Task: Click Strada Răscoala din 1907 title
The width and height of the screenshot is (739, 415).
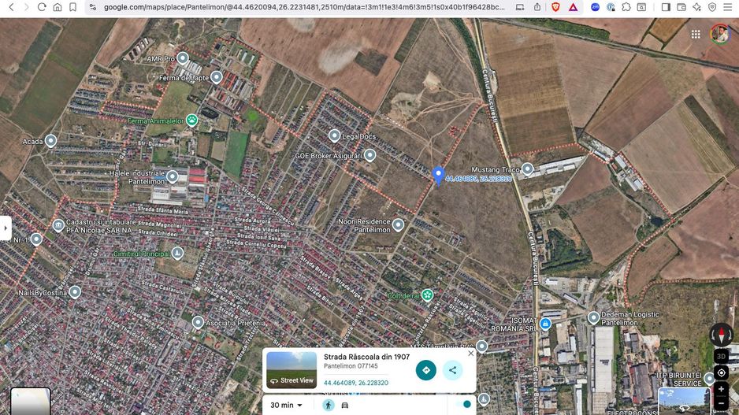Action: coord(366,357)
